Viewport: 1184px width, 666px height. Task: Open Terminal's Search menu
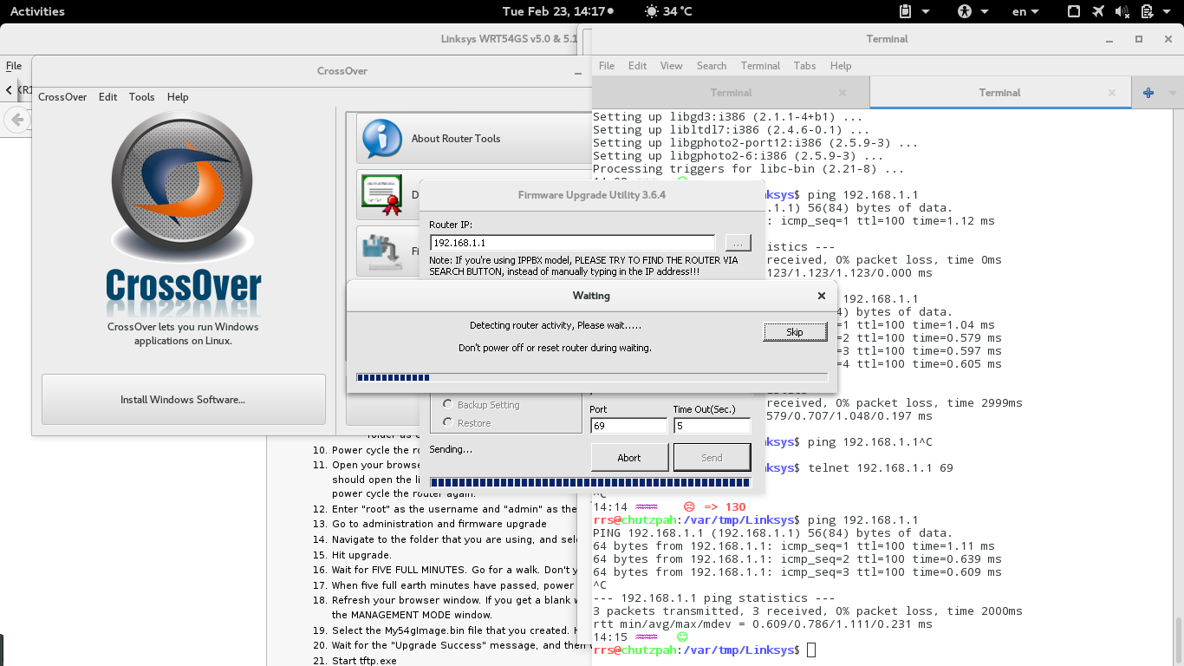pyautogui.click(x=712, y=66)
